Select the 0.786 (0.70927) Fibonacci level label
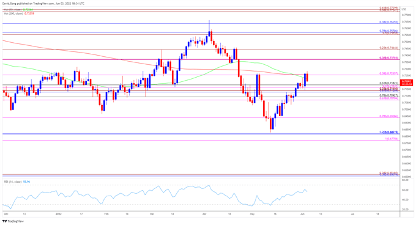This screenshot has width=416, height=225. 389,95
